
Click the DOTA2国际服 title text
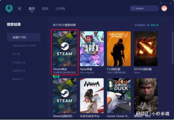(143, 69)
